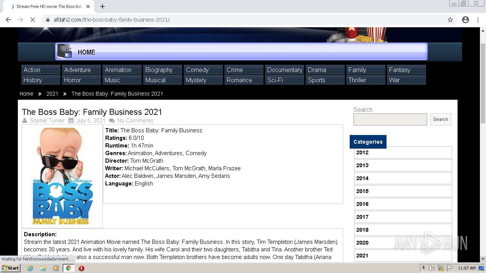Go back with the browser back arrow

pyautogui.click(x=8, y=20)
